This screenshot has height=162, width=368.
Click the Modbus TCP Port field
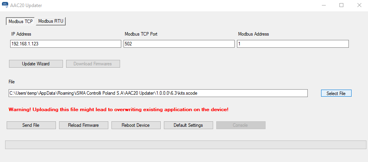[x=179, y=44]
